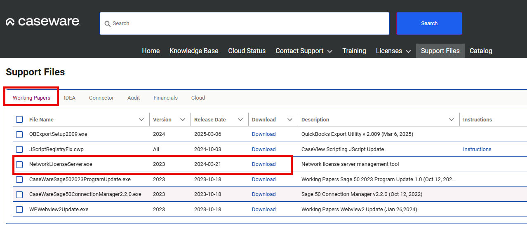
Task: Click the Support Files page heading
Action: coord(35,72)
